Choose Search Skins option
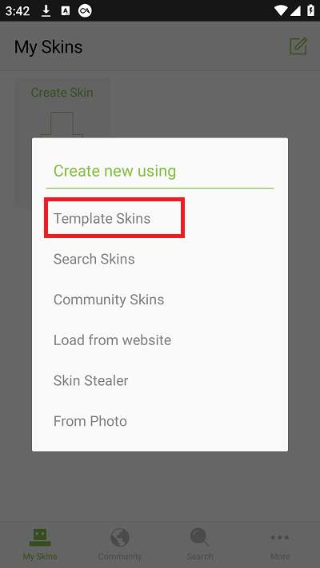320x568 pixels. [x=94, y=259]
